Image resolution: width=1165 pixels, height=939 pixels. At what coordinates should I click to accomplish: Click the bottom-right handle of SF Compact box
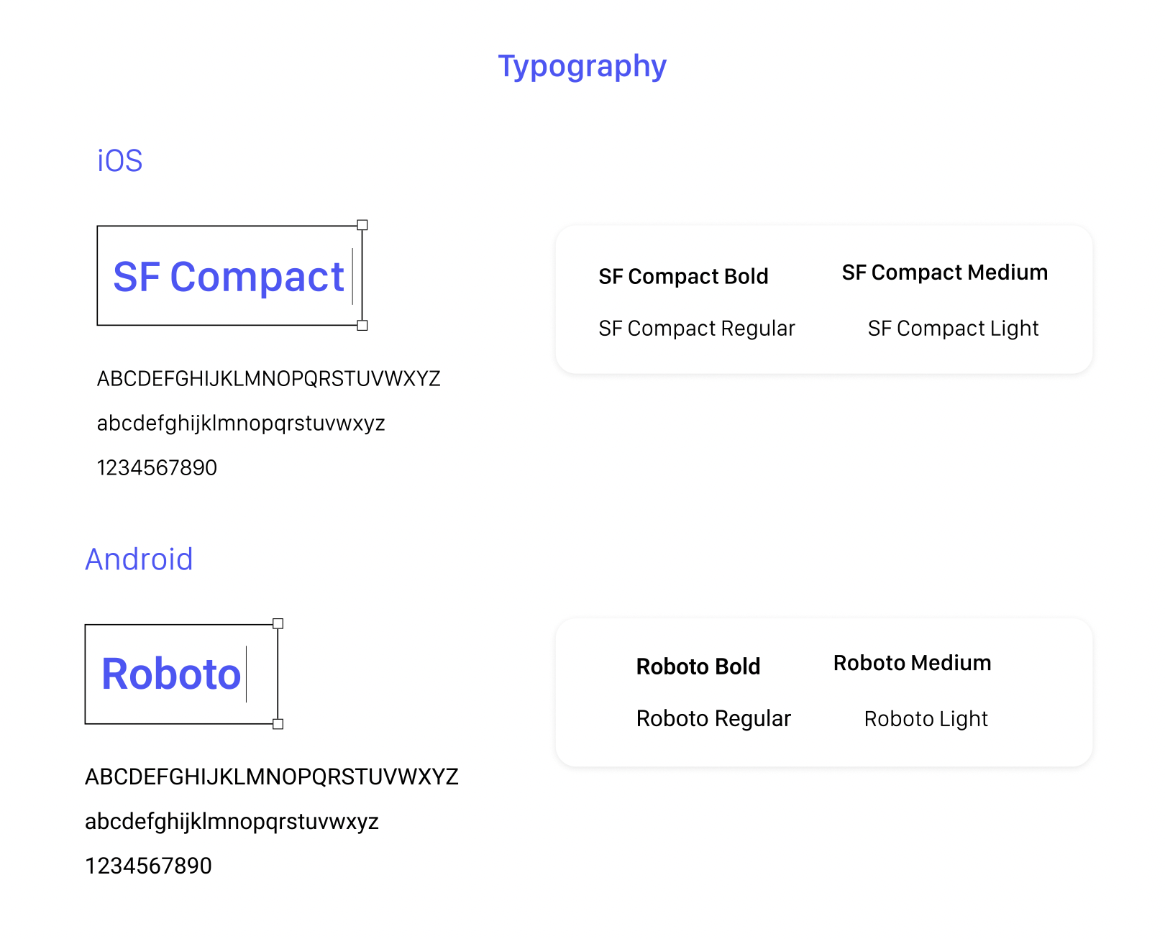point(362,326)
